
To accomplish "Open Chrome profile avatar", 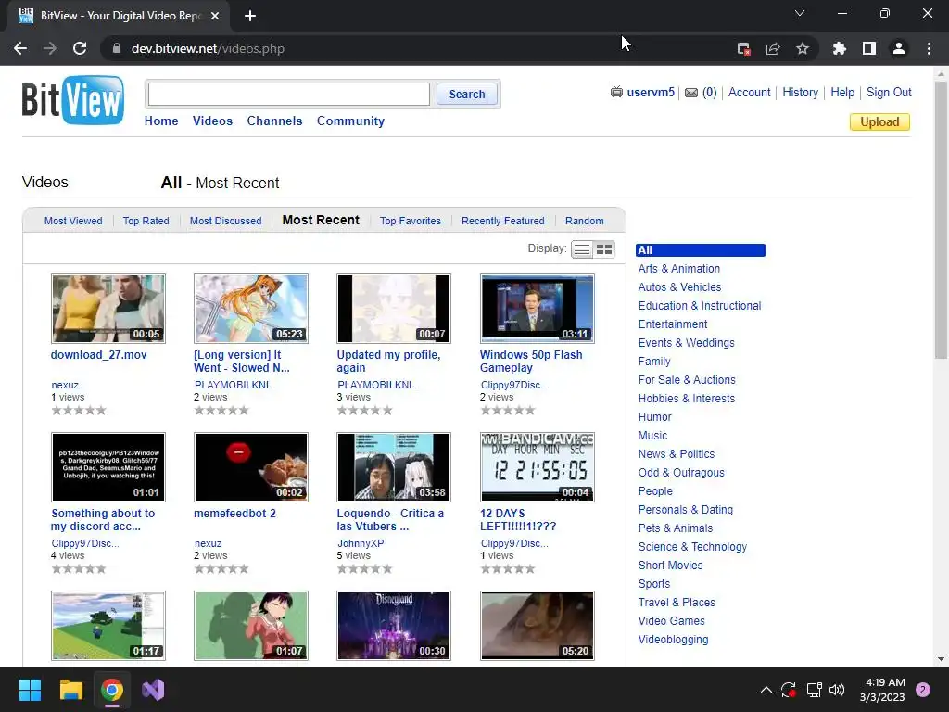I will click(899, 48).
